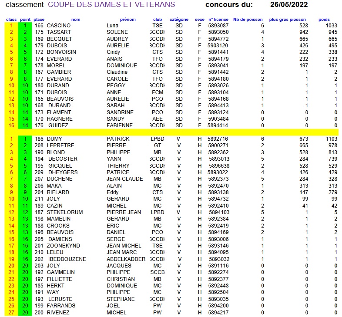Click the date cell 26/05/2022

289,5
